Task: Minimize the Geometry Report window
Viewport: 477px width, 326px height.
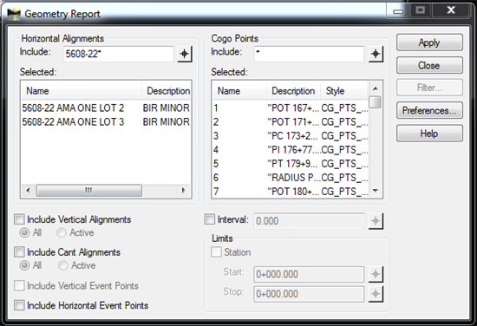Action: point(398,11)
